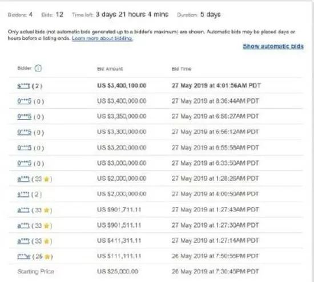Screen dimensions: 314x282
Task: Open bidder a***t who bid at 1:28:26AM
Action: tap(23, 178)
